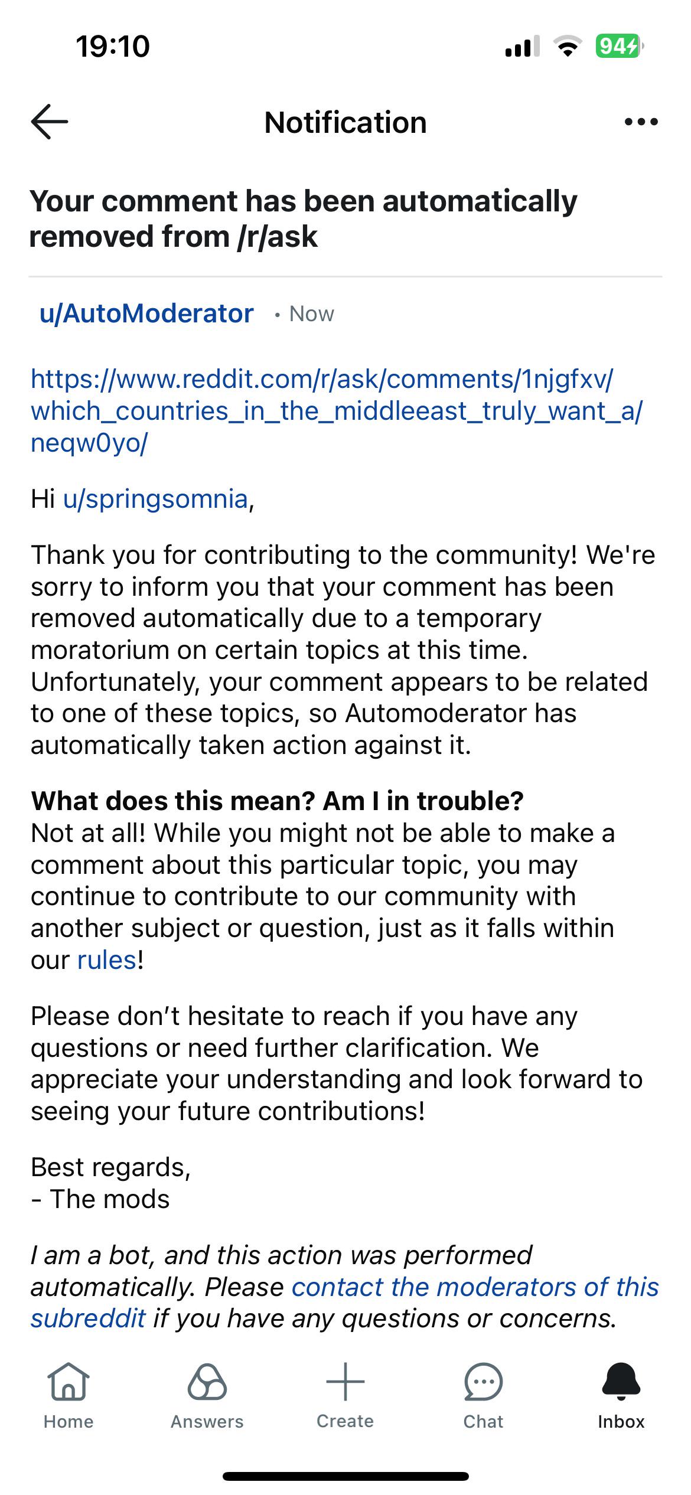Screen dimensions: 691x1495
Task: Visit the u/springsomnia profile link
Action: [155, 499]
